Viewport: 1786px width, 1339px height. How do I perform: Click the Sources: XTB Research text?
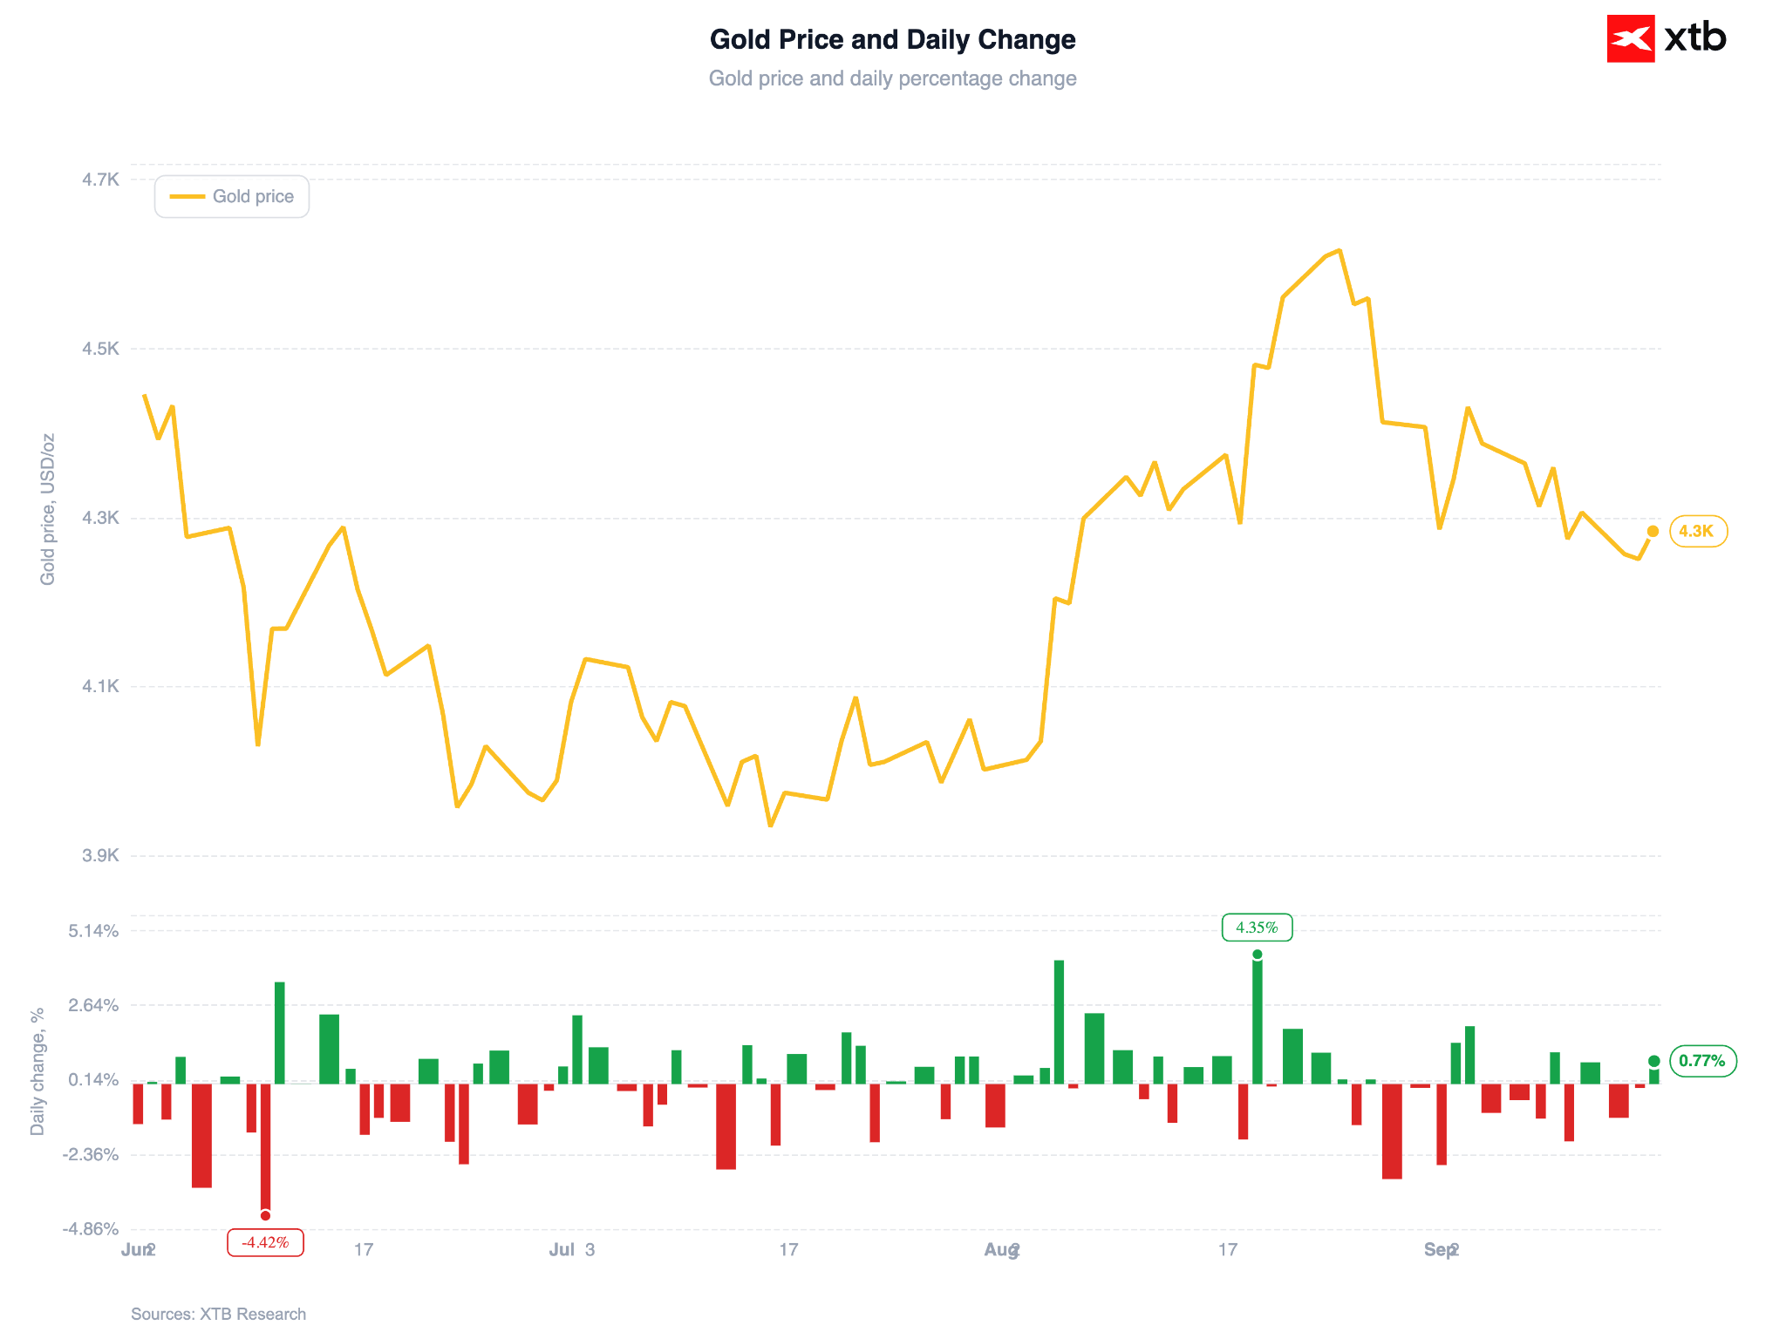[218, 1314]
